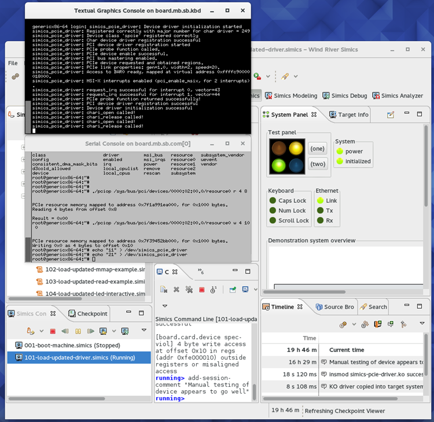Image resolution: width=434 pixels, height=422 pixels.
Task: Open dropdown beside the target console monitor icon
Action: click(114, 331)
